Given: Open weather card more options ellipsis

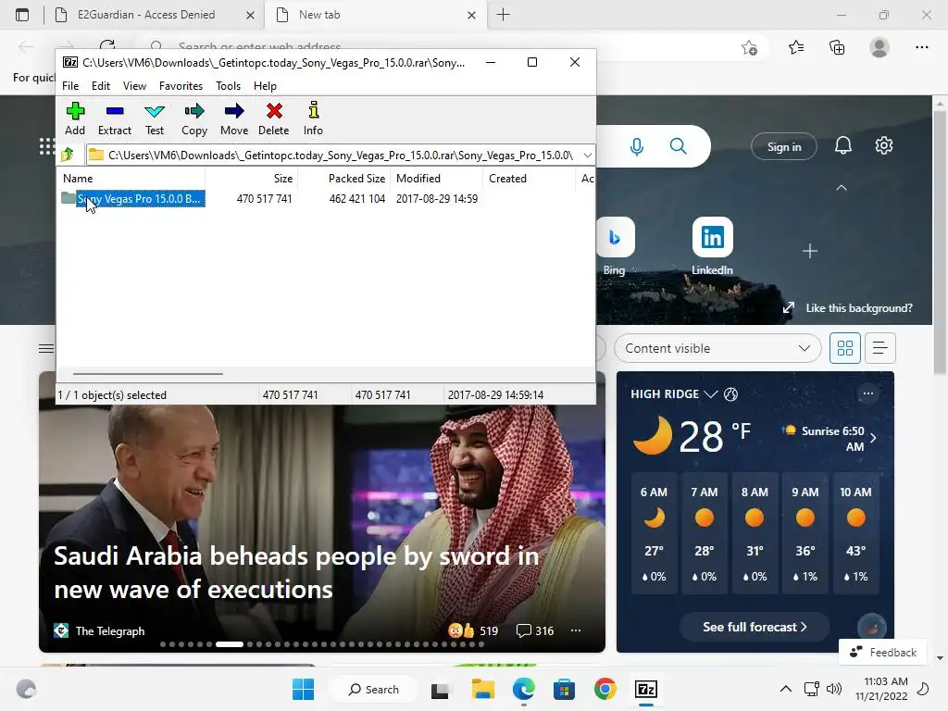Looking at the screenshot, I should coord(868,393).
